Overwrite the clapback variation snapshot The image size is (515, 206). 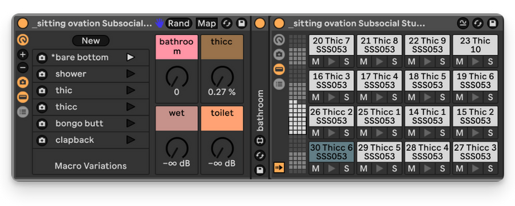click(x=42, y=140)
